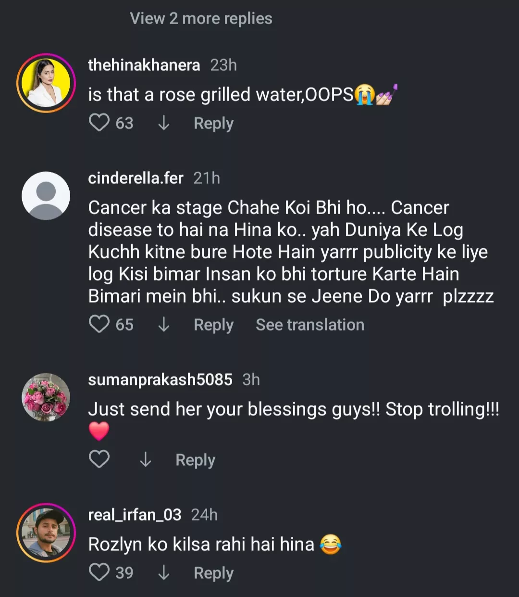Open thehinakhanera's profile picture
The image size is (519, 597).
46,83
